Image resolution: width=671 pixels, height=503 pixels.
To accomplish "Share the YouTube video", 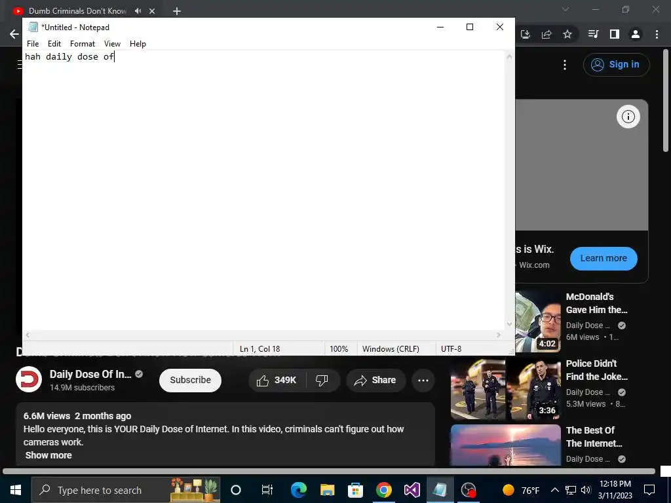I will [375, 381].
